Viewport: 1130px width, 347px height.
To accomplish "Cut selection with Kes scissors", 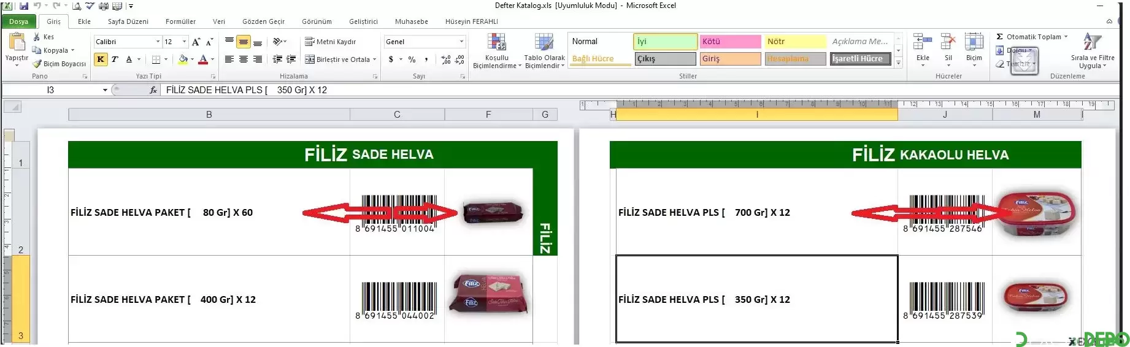I will 43,37.
